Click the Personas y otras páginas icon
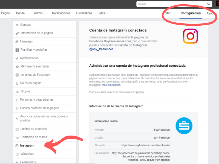This screenshot has height=164, width=219. pyautogui.click(x=17, y=100)
